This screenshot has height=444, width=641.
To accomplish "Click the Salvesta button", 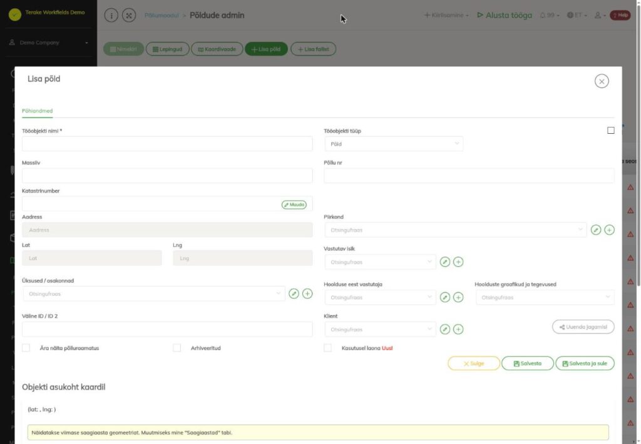I will point(527,363).
